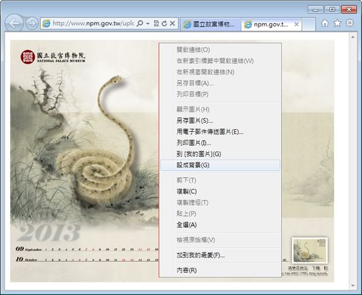The image size is (362, 295).
Task: Switch to the 國立故宮博物院 tab
Action: pyautogui.click(x=209, y=24)
